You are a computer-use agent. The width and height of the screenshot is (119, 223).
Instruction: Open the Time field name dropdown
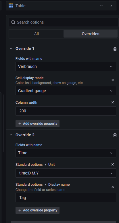pyautogui.click(x=66, y=153)
